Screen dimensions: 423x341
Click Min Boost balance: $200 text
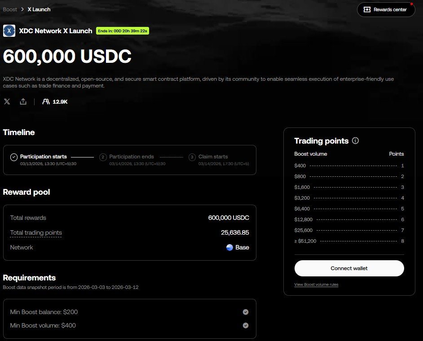(x=44, y=312)
